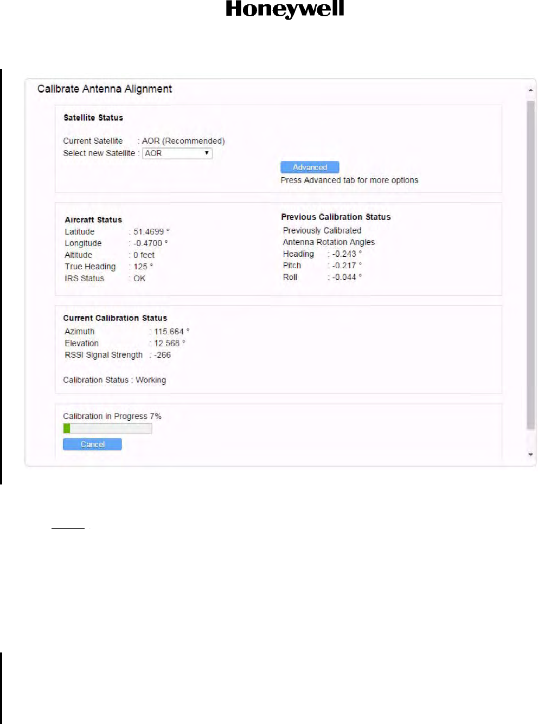Click the Longitude value -0.4700

[150, 243]
